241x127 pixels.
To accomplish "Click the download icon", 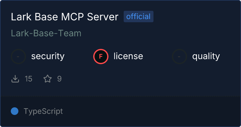I will coord(15,79).
